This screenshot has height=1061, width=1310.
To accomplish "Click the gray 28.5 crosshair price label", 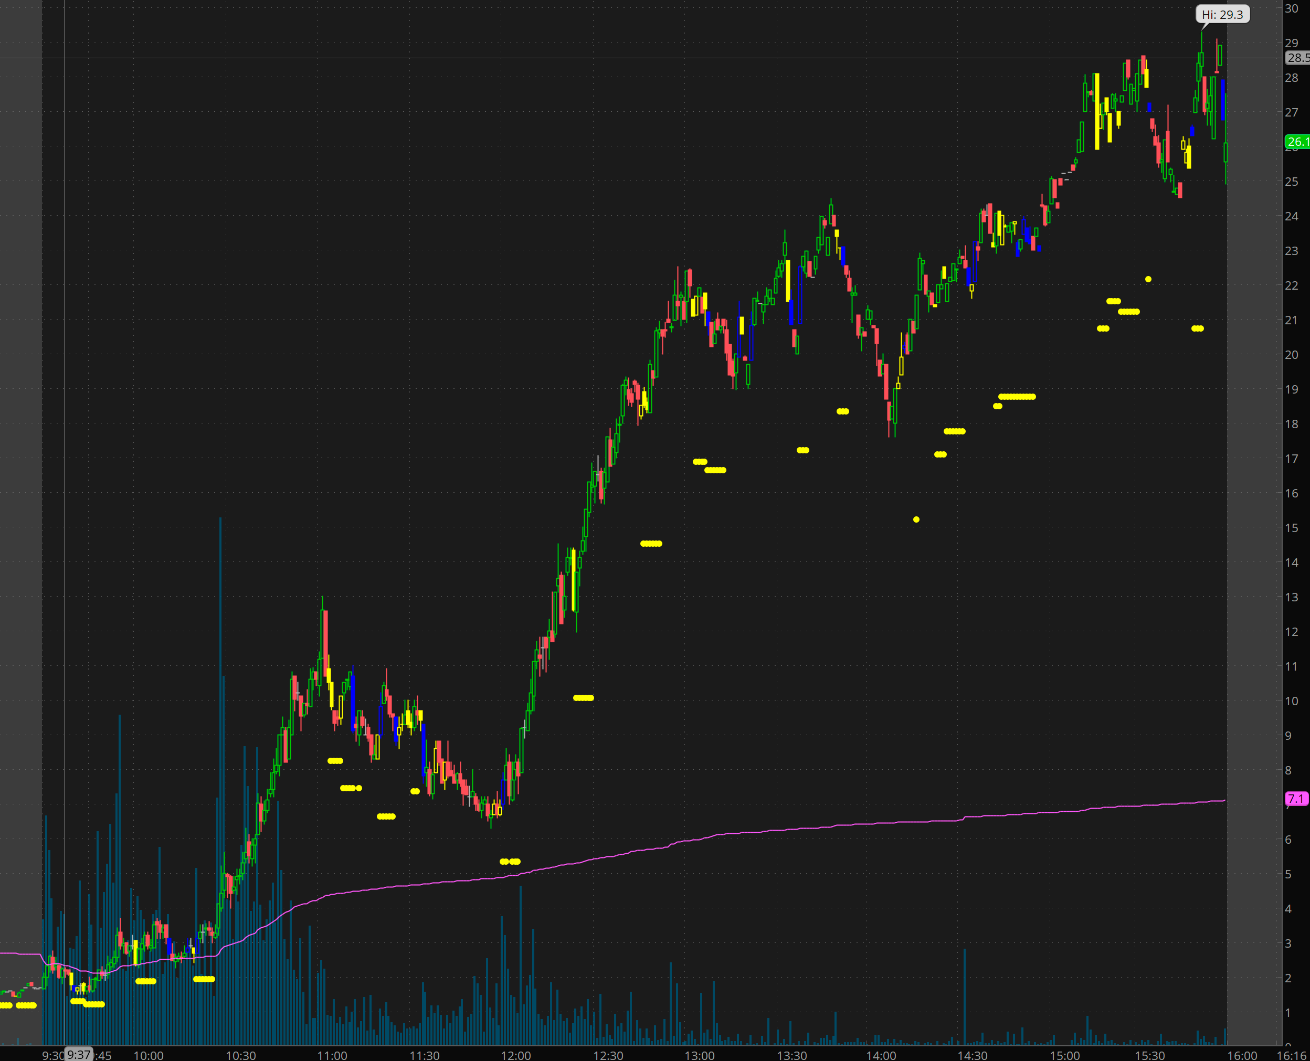I will pyautogui.click(x=1297, y=57).
